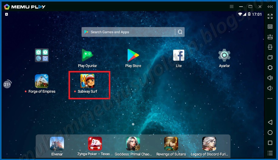Image resolution: width=278 pixels, height=160 pixels.
Task: Click the 17:01 clock
Action: (x=257, y=14)
